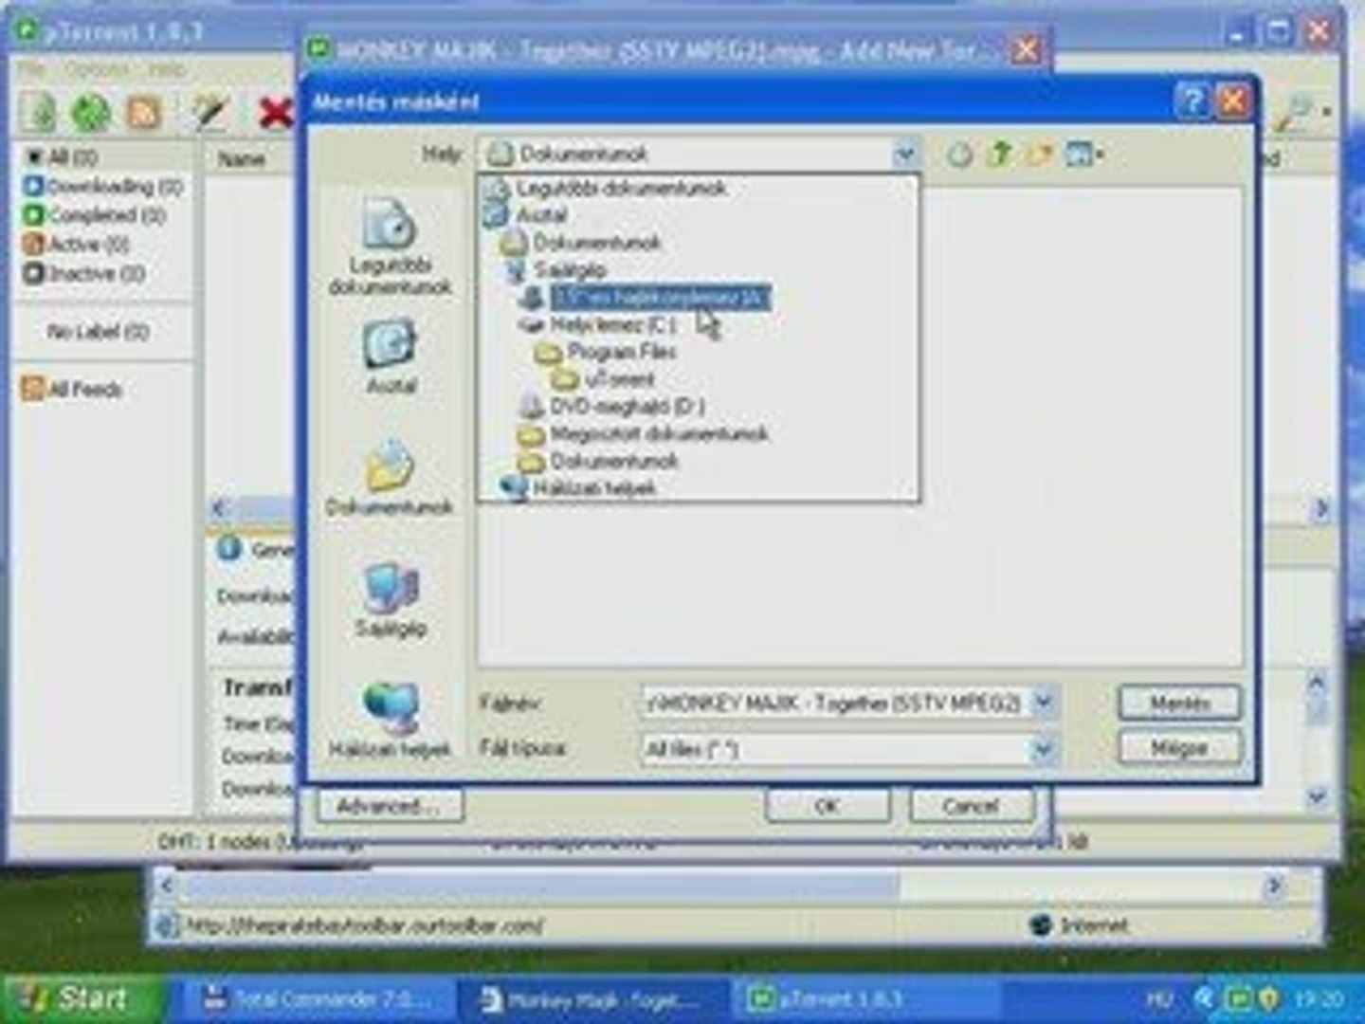Select Completed category in uTorrent sidebar

pos(95,215)
